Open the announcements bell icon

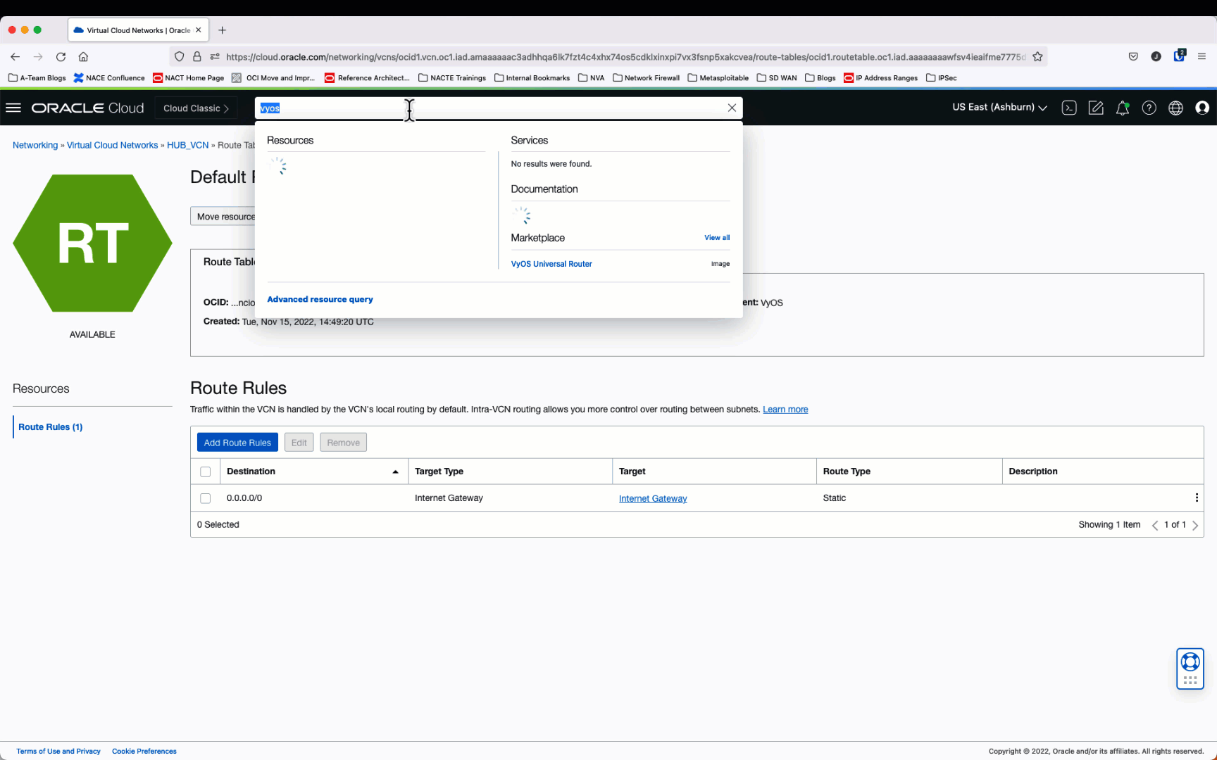click(1123, 108)
